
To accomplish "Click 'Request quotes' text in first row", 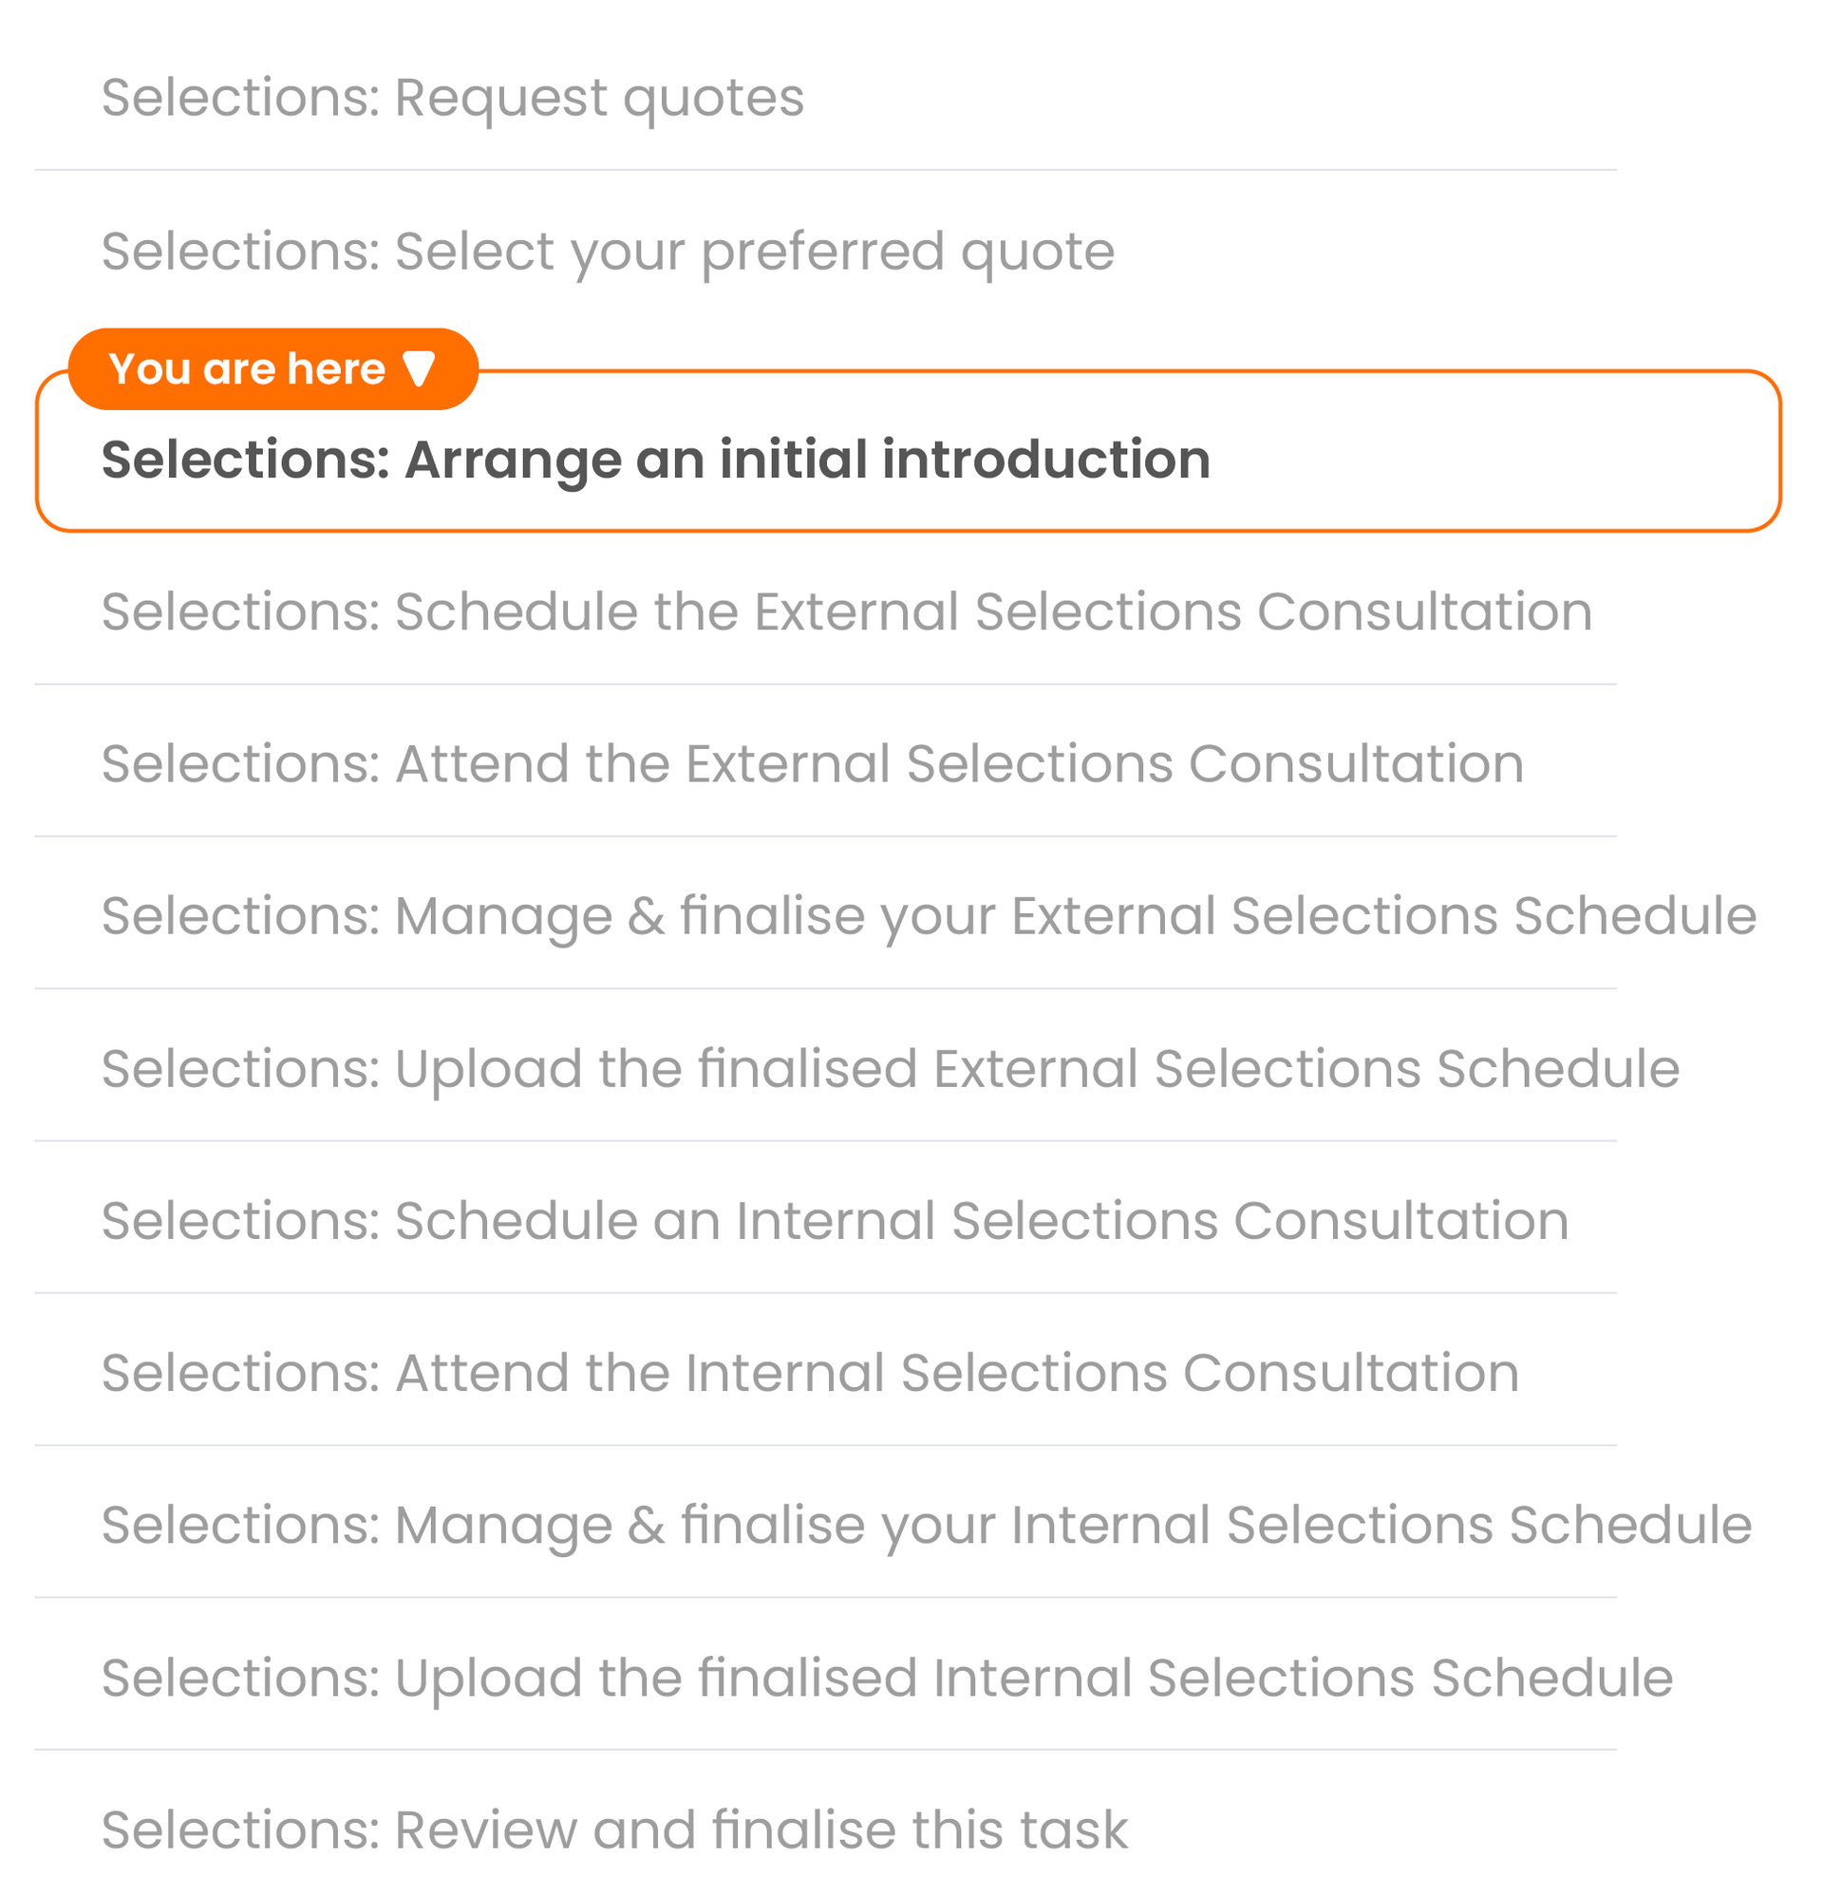I will [x=598, y=98].
